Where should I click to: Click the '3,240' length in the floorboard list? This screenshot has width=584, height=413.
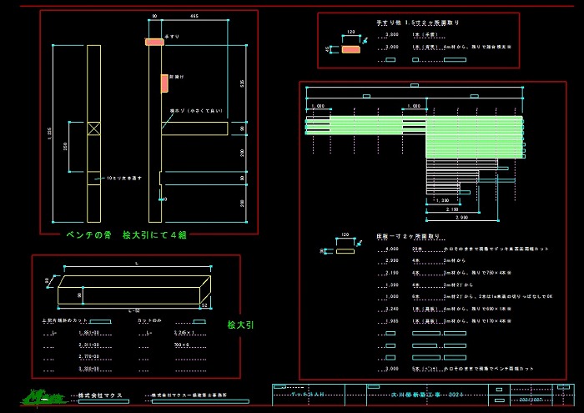pyautogui.click(x=392, y=309)
